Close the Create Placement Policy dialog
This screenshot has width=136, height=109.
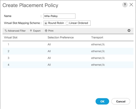point(131,5)
